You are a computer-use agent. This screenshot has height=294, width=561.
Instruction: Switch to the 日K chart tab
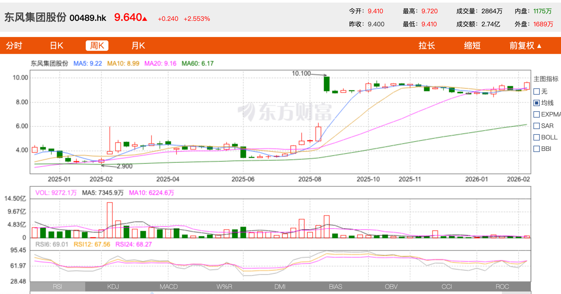point(56,46)
